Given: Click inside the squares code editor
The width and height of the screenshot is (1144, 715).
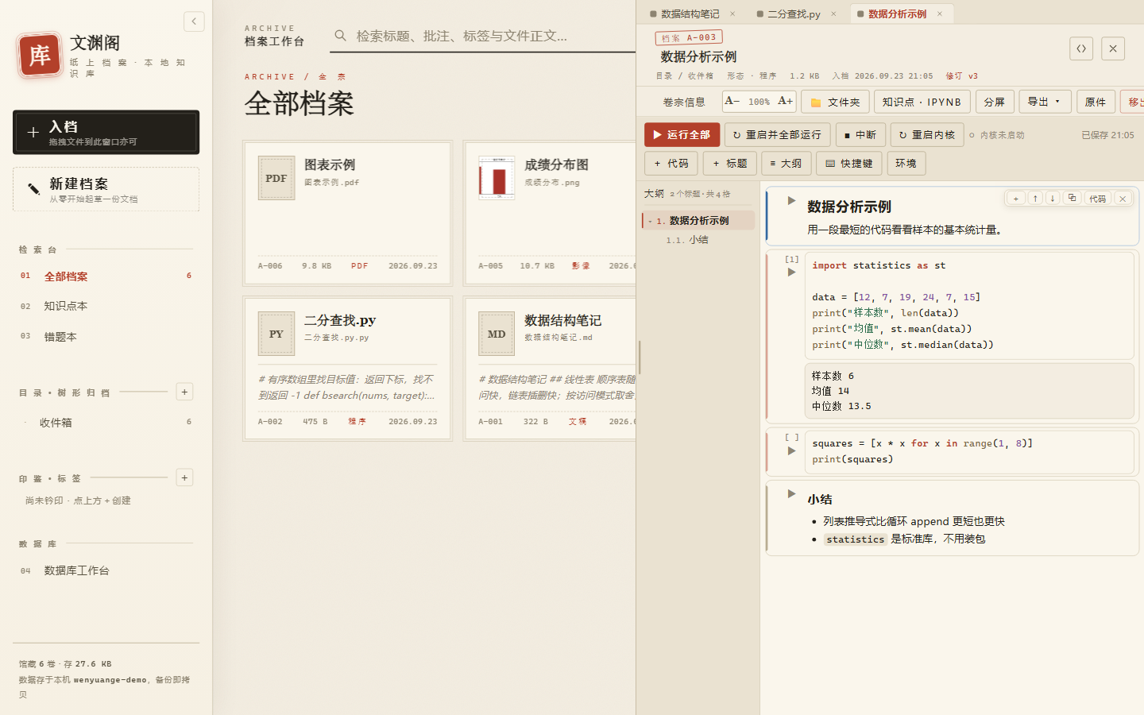Looking at the screenshot, I should click(968, 451).
